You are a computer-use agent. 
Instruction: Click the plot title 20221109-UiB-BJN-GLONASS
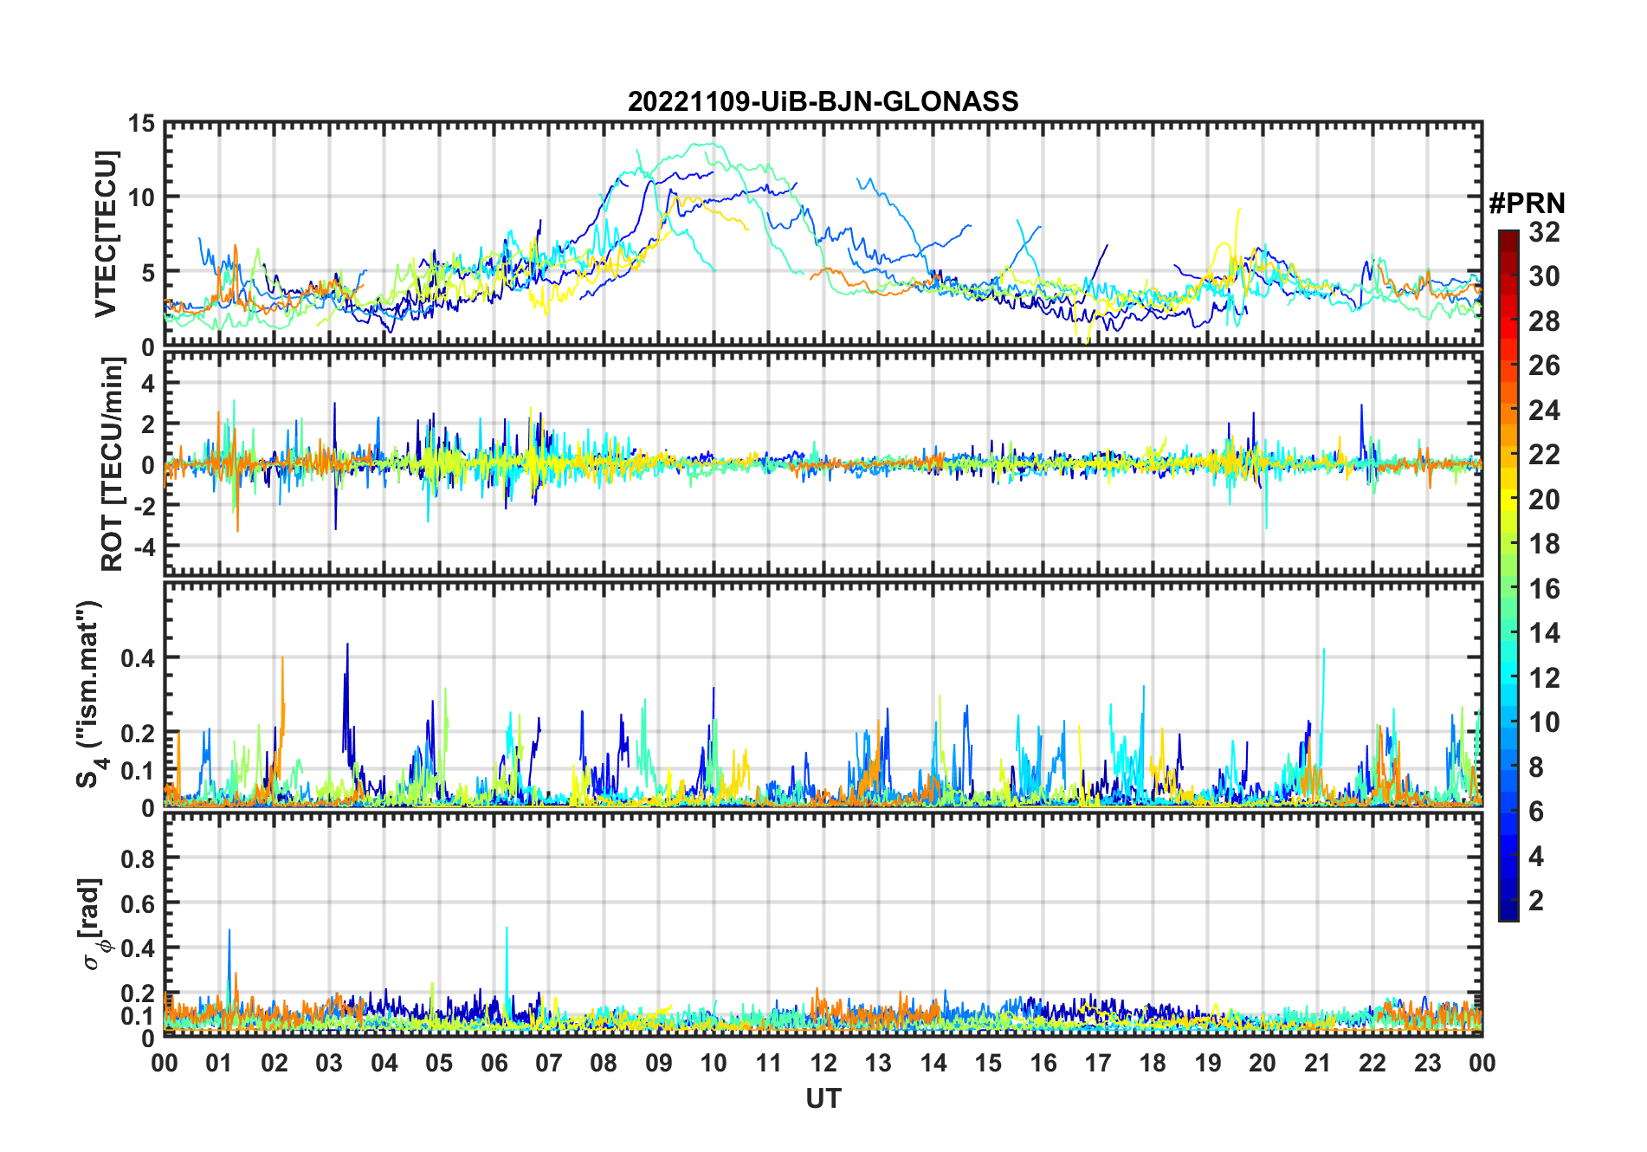[823, 101]
